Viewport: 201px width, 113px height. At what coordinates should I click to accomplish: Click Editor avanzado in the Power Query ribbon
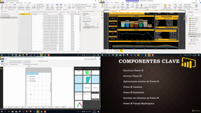tap(41, 6)
